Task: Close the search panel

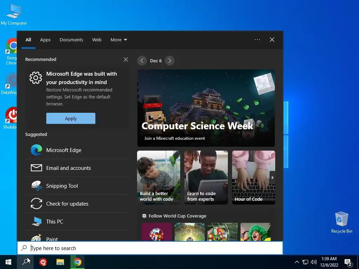Action: tap(272, 40)
